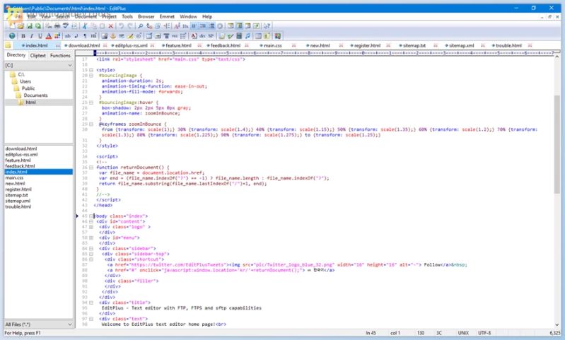The height and width of the screenshot is (340, 565).
Task: Select register.html in the file list
Action: [18, 189]
